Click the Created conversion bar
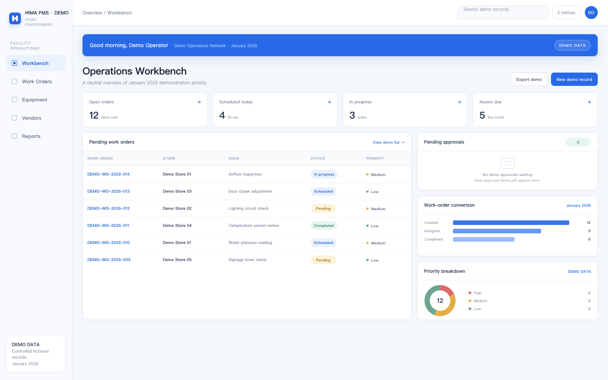This screenshot has height=380, width=608. point(511,223)
